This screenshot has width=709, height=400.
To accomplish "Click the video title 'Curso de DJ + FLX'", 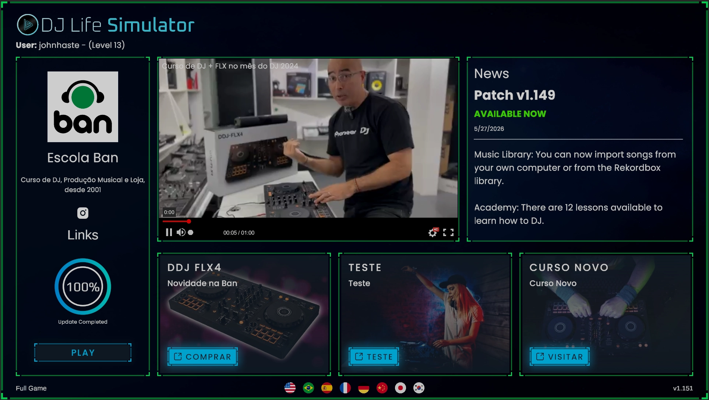I will 230,66.
